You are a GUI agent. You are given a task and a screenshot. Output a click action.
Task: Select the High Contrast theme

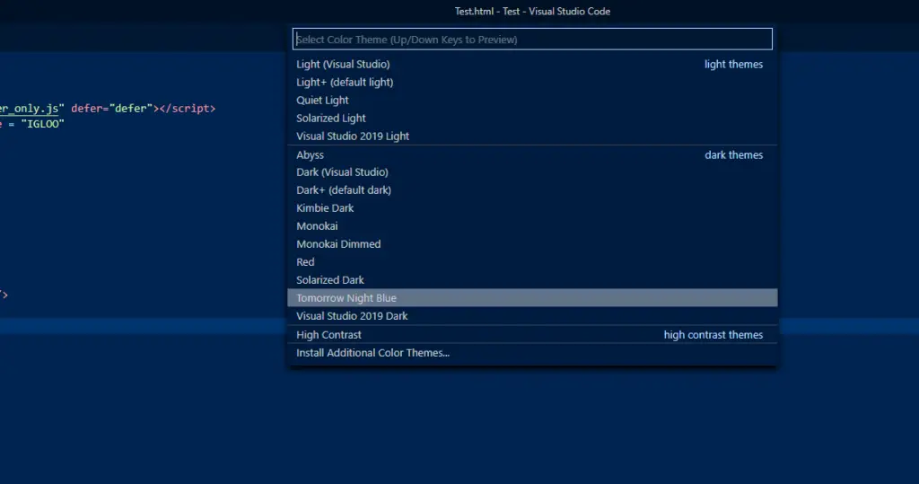[x=532, y=334]
